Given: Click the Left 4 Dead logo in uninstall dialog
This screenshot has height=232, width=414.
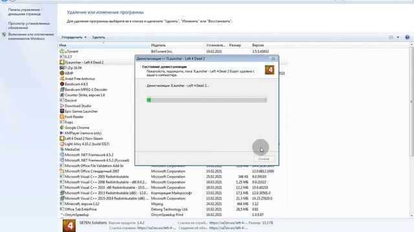Looking at the screenshot, I should (x=270, y=70).
